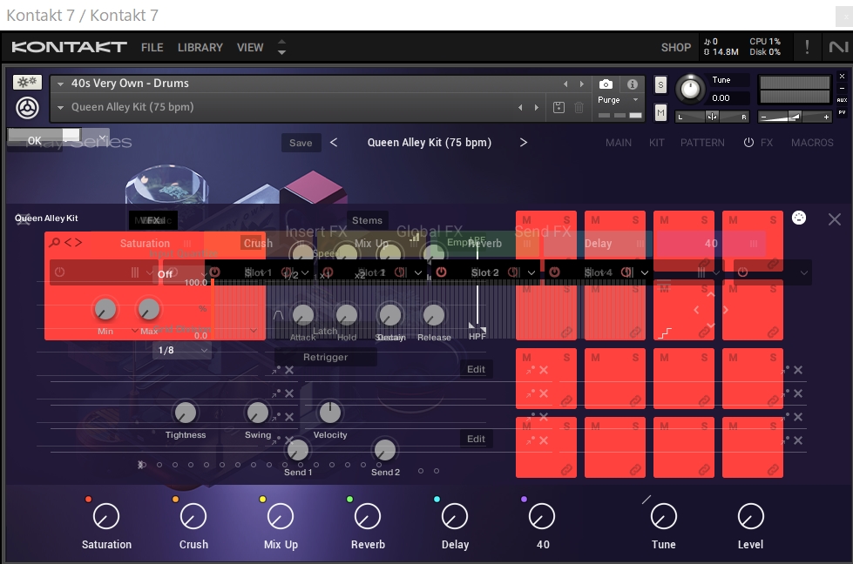This screenshot has height=564, width=853.
Task: Switch to the MAIN tab
Action: pos(619,143)
